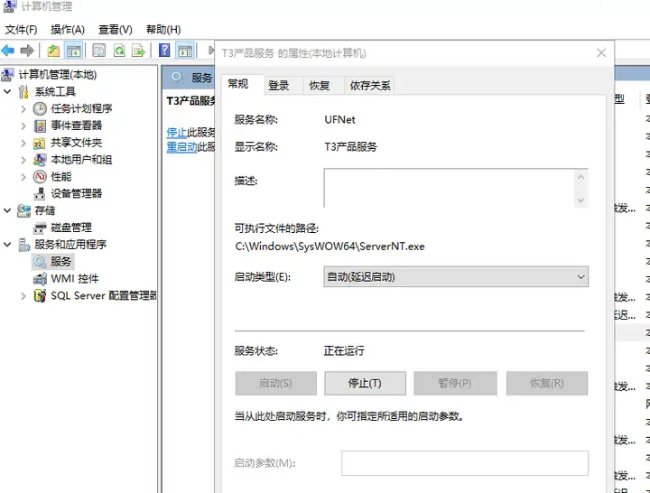This screenshot has height=493, width=650.
Task: Click the back arrow toolbar icon
Action: pos(8,51)
